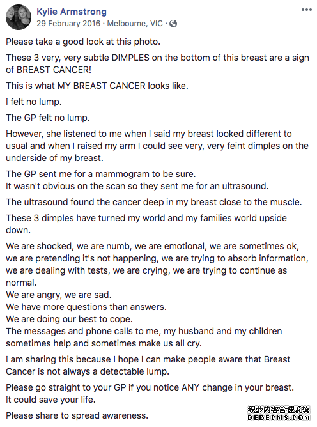317x427 pixels.
Task: Click "The GP sent me for a mammogram" line
Action: coord(101,174)
